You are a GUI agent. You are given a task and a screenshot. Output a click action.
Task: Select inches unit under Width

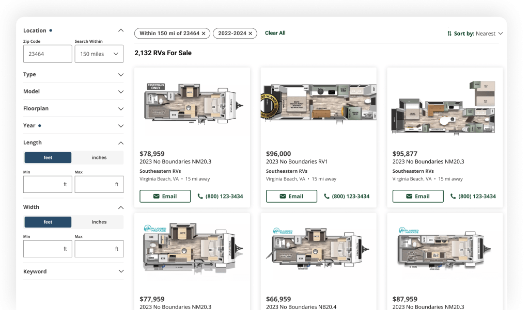pos(99,222)
